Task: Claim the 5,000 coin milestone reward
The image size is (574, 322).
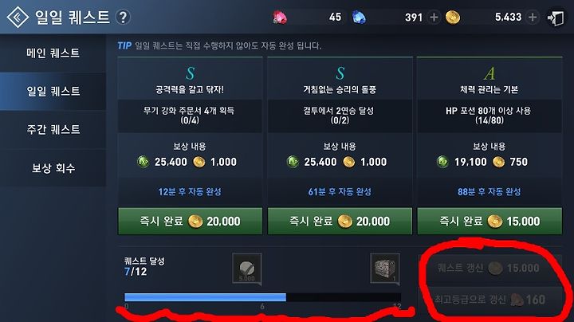Action: point(247,269)
